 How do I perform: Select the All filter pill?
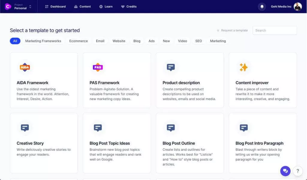pyautogui.click(x=15, y=41)
